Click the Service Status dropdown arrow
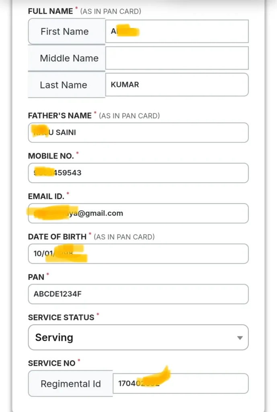277x412 pixels. click(240, 338)
